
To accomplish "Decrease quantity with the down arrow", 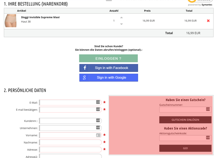I will pos(121,24).
